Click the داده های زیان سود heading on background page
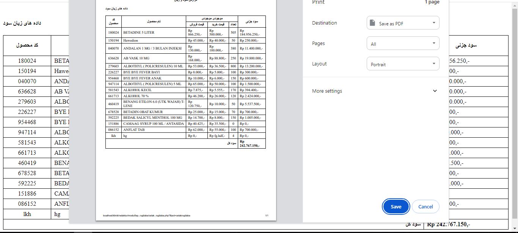Image resolution: width=518 pixels, height=233 pixels. pos(22,23)
